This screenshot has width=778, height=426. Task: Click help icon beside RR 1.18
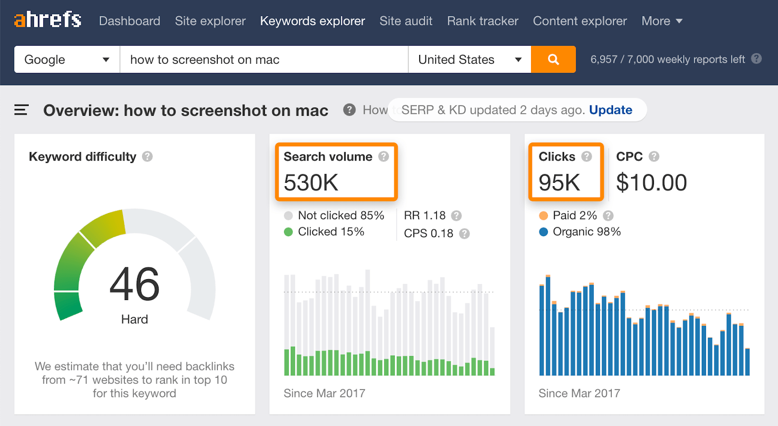[x=456, y=215]
